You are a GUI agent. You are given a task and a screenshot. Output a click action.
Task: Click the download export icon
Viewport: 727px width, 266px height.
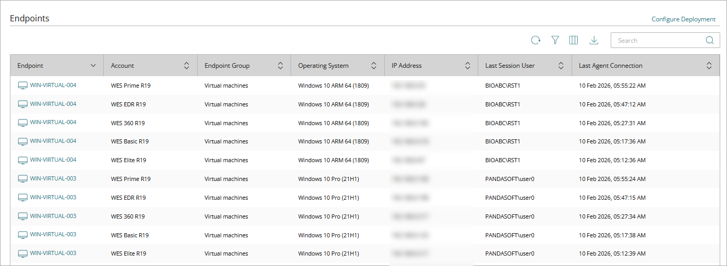point(593,40)
